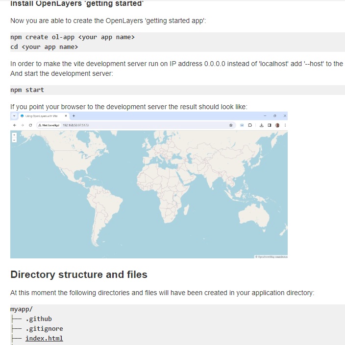
Task: Click the '.github' entry in directory tree
Action: (x=39, y=319)
